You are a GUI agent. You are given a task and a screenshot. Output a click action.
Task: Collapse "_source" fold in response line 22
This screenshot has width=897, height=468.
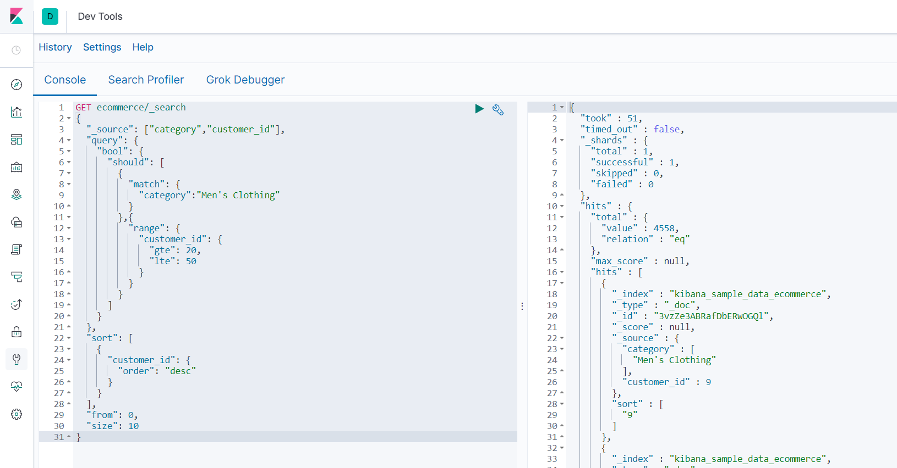pyautogui.click(x=562, y=338)
